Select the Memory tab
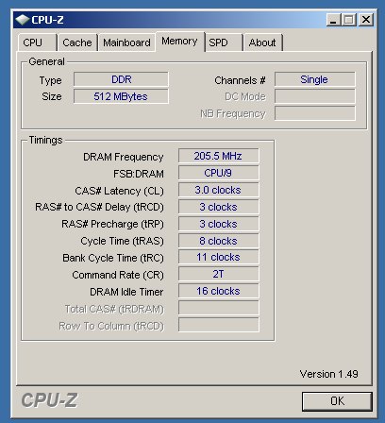This screenshot has width=385, height=423. point(179,42)
